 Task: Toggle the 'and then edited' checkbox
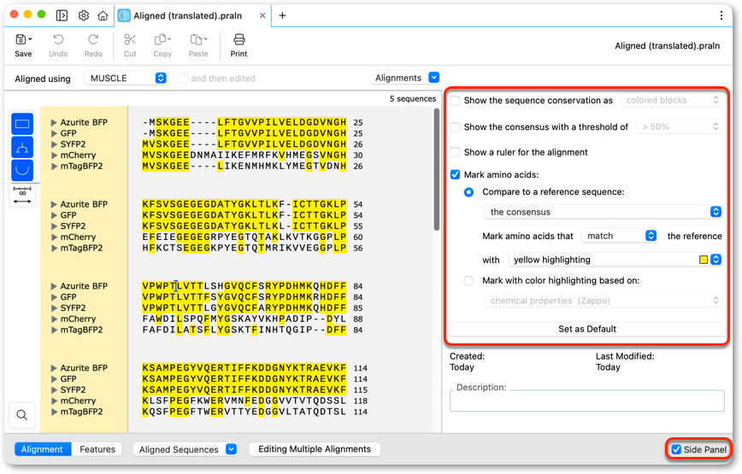tap(183, 79)
